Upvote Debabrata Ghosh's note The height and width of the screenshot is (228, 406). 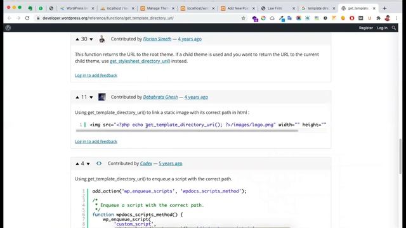[x=77, y=97]
